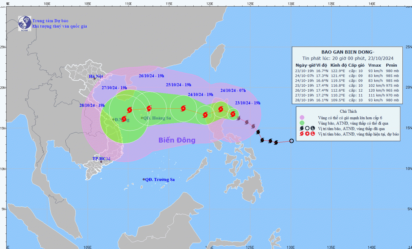Viewport: 412px width, 249px height.
Task: Click the 28/10-19h row in forecast table
Action: tap(347, 100)
